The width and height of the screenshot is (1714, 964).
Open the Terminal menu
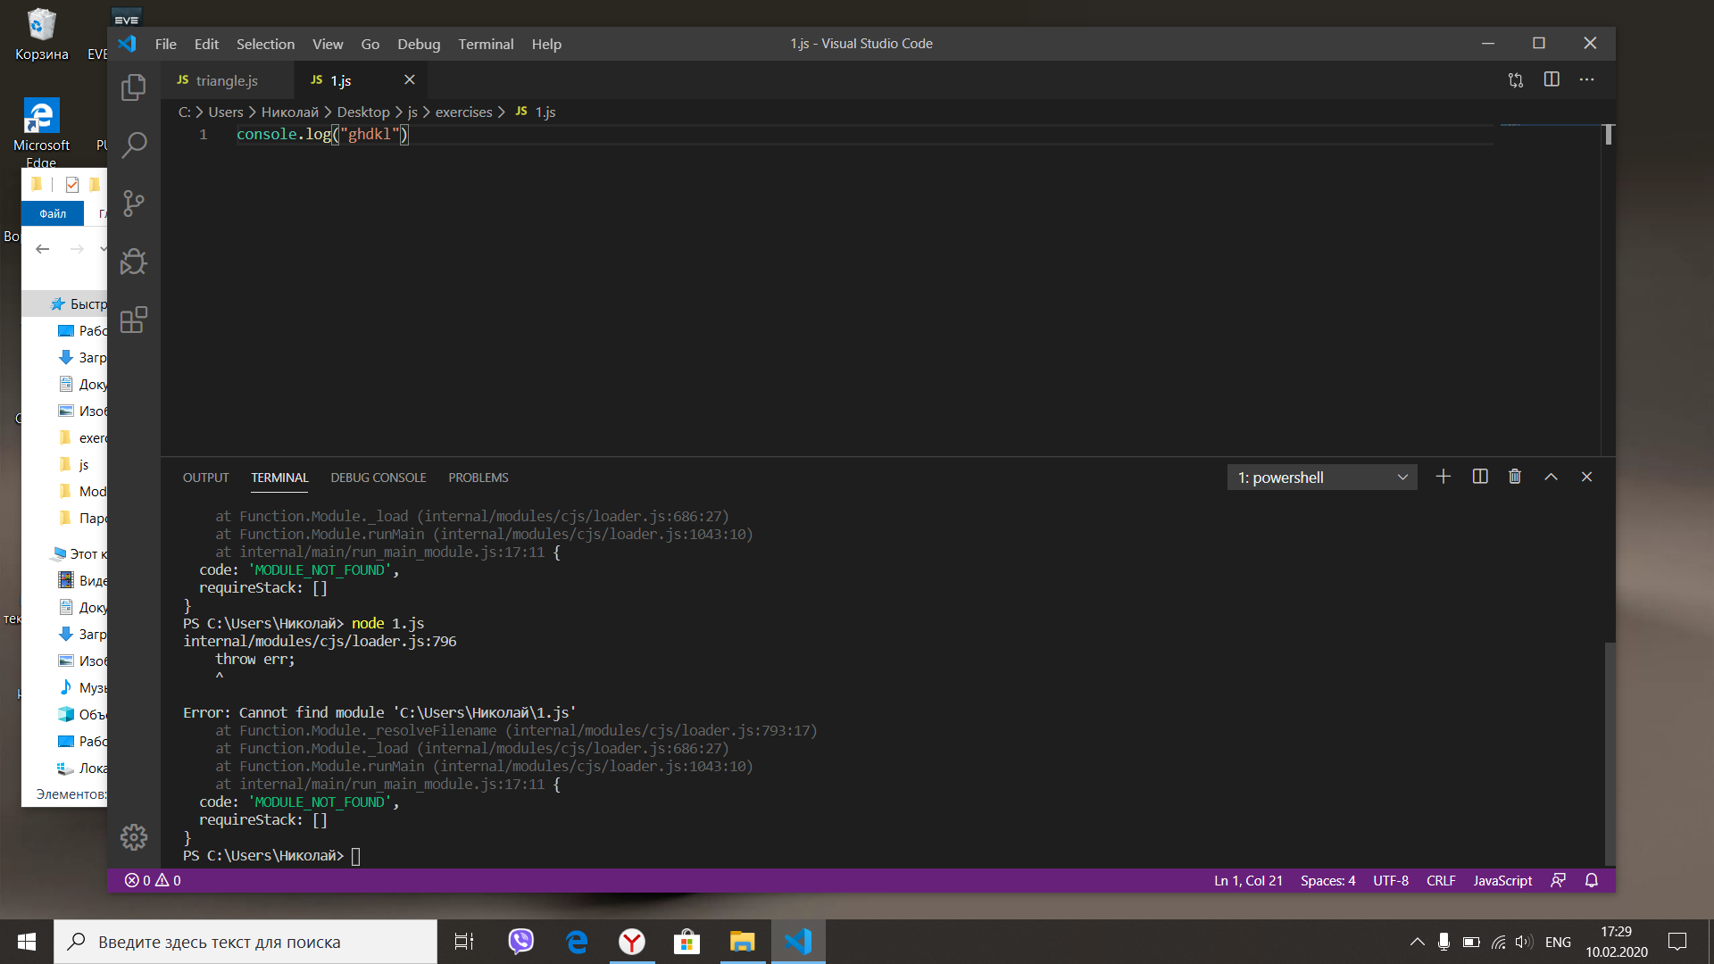coord(486,44)
